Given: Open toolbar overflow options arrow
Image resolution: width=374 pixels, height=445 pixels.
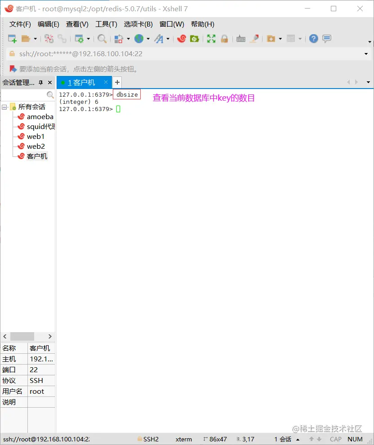Looking at the screenshot, I should 370,42.
